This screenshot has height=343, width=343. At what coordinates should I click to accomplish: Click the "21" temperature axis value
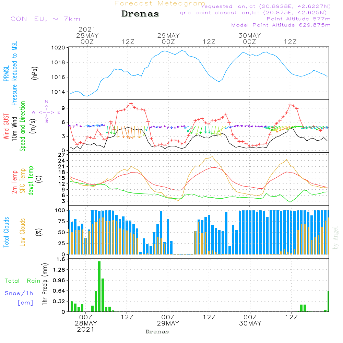[x=62, y=166]
